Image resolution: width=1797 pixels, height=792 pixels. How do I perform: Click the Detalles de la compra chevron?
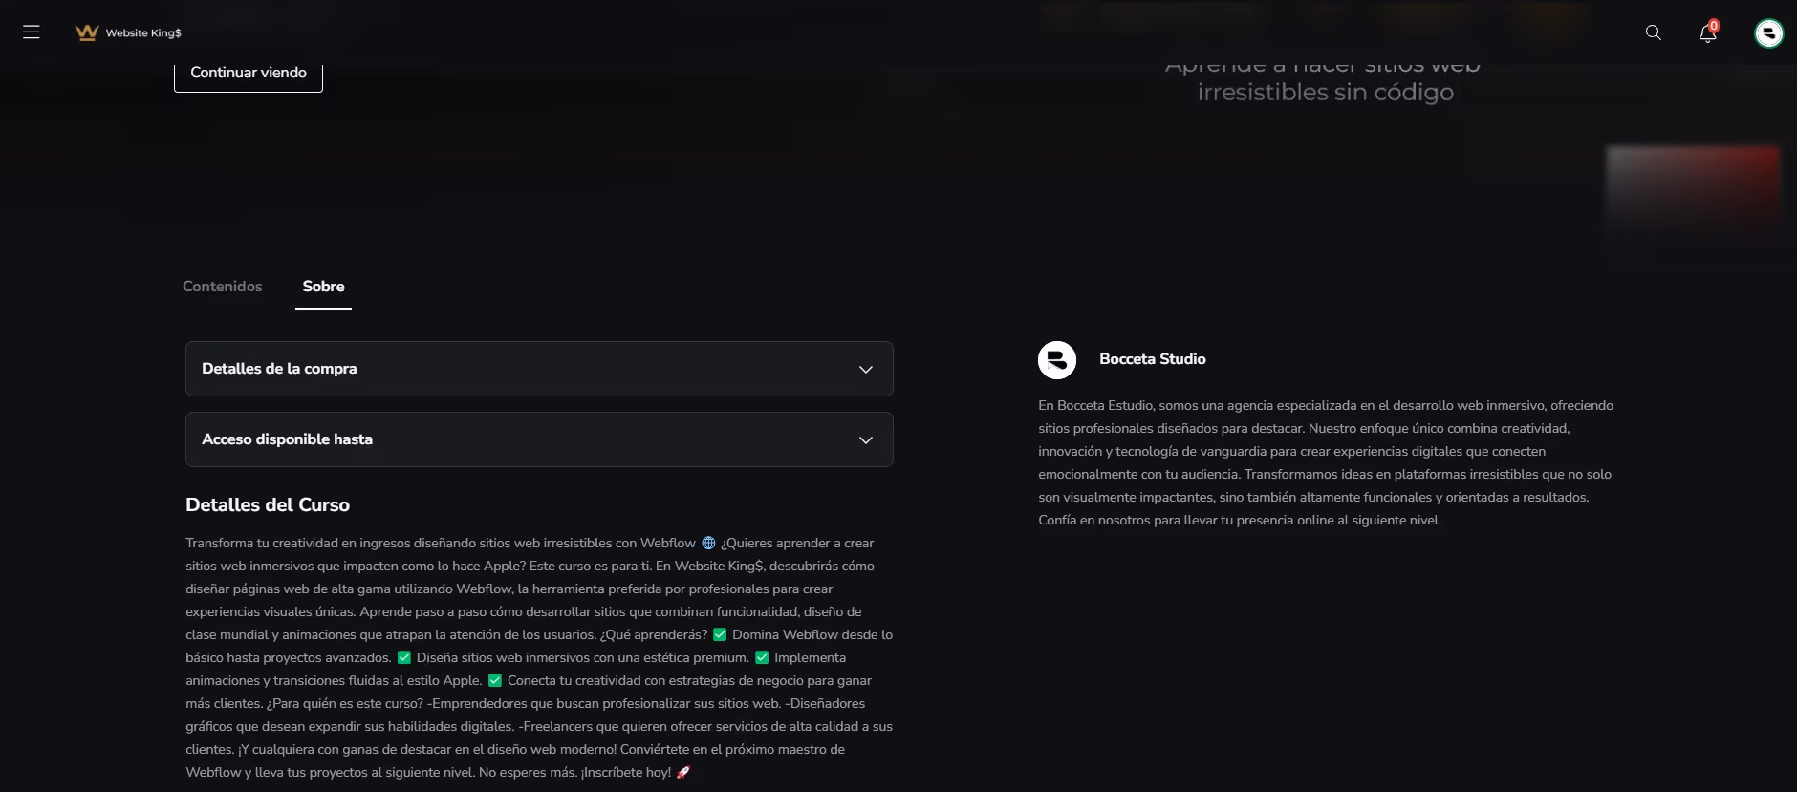pyautogui.click(x=866, y=370)
